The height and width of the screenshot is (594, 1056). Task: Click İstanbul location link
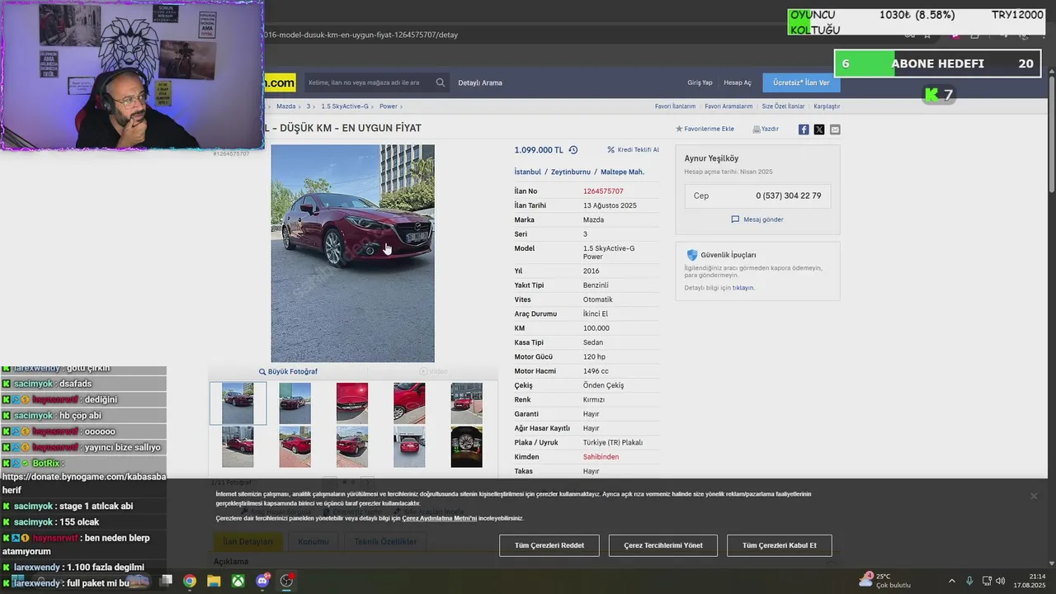528,172
